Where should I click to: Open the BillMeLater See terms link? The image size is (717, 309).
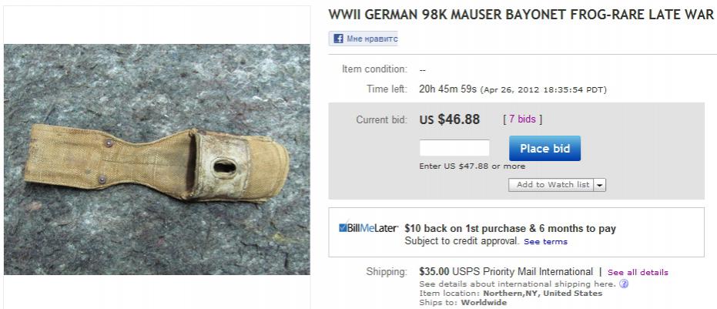pos(545,242)
